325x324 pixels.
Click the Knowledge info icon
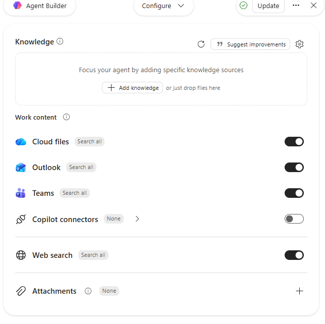(x=60, y=41)
